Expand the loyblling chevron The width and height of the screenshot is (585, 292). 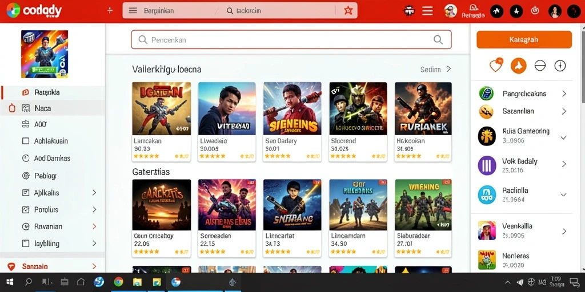pos(94,244)
